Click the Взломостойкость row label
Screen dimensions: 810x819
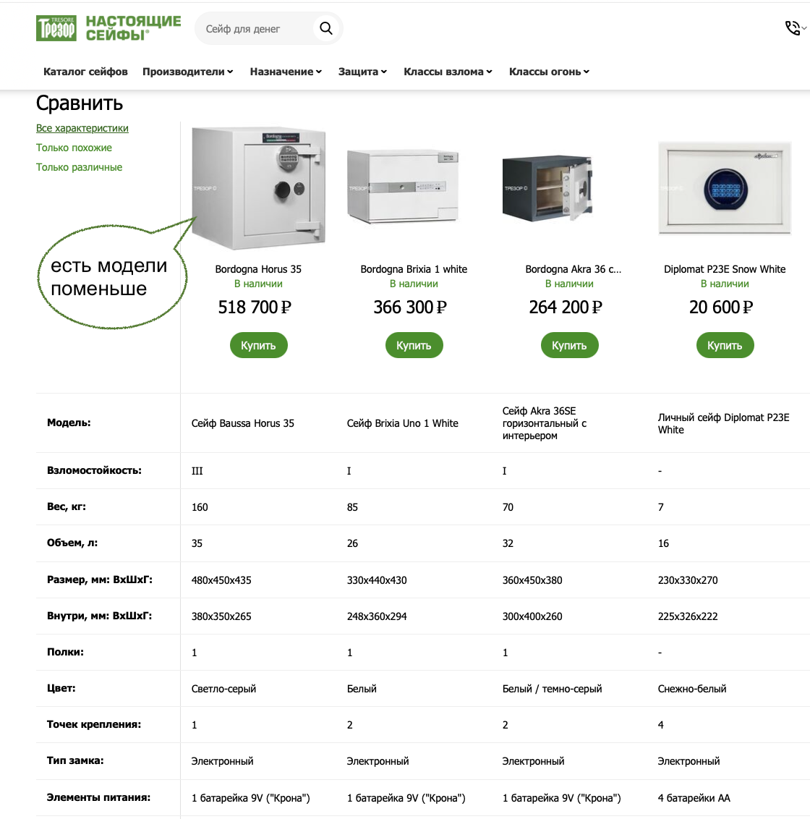[94, 470]
